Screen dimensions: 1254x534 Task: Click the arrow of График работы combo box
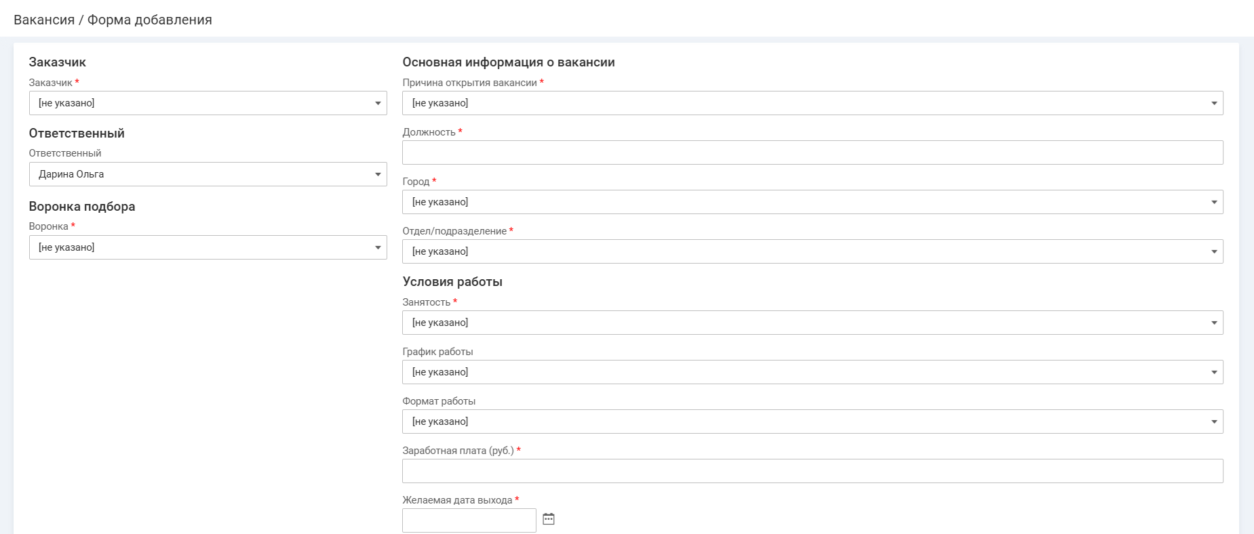(1214, 373)
